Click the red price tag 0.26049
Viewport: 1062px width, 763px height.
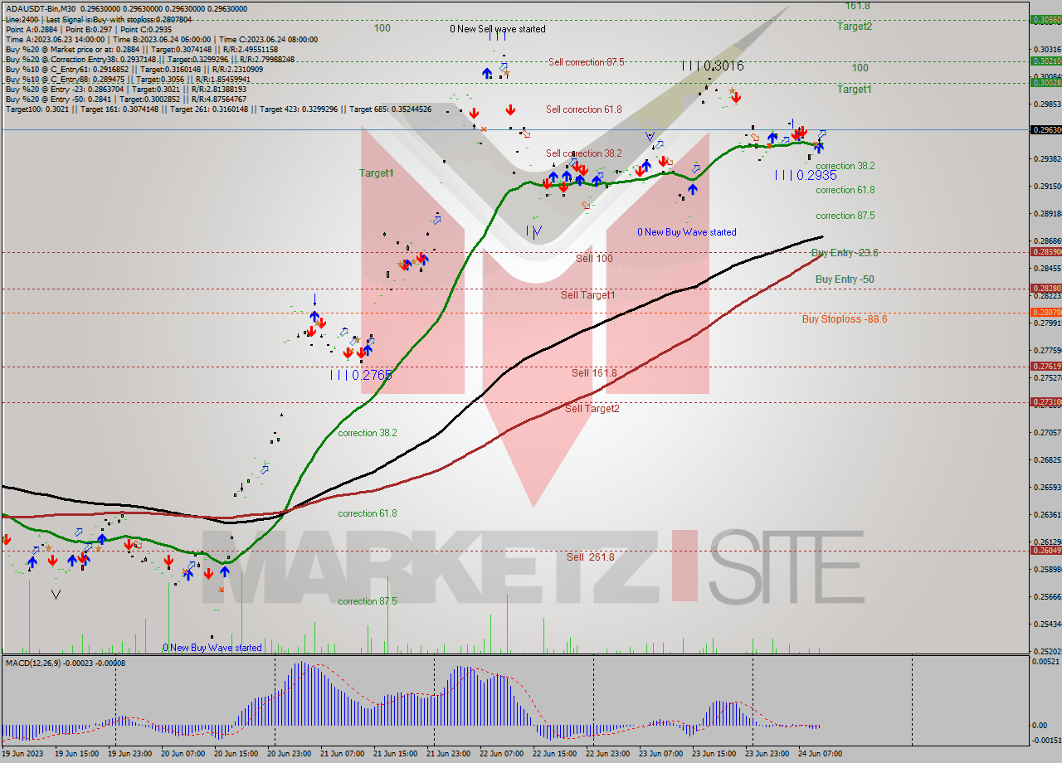[1045, 550]
